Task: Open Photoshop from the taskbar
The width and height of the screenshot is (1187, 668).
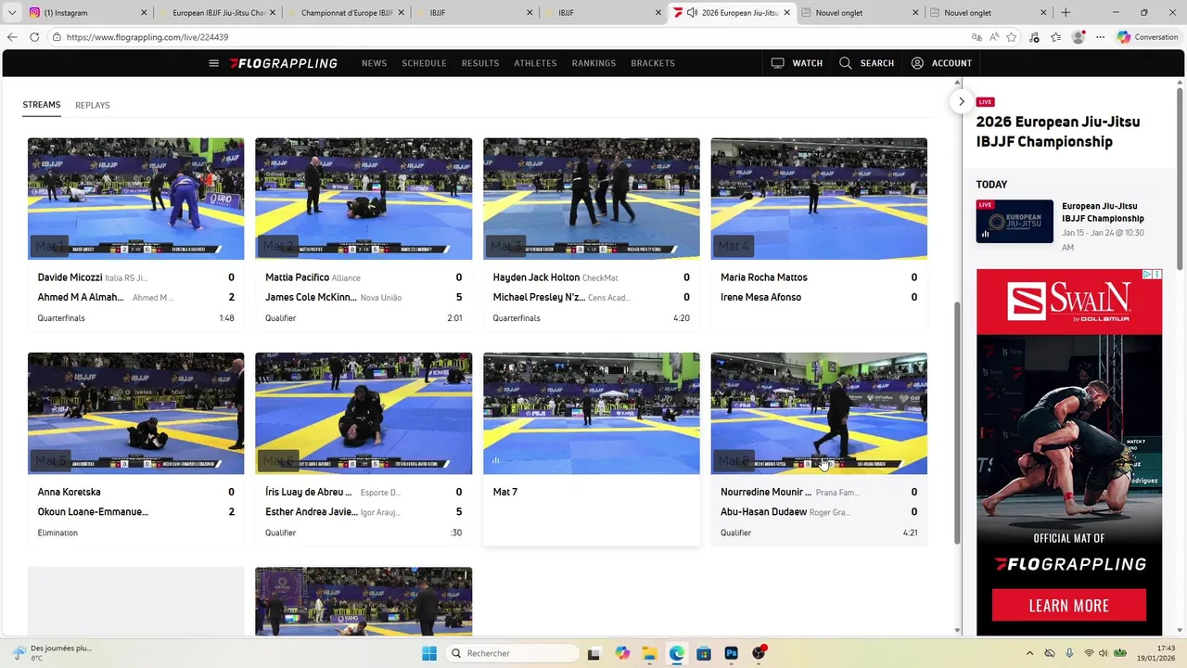Action: pos(732,653)
